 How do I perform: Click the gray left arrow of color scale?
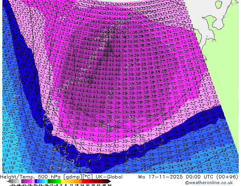[x=9, y=181]
